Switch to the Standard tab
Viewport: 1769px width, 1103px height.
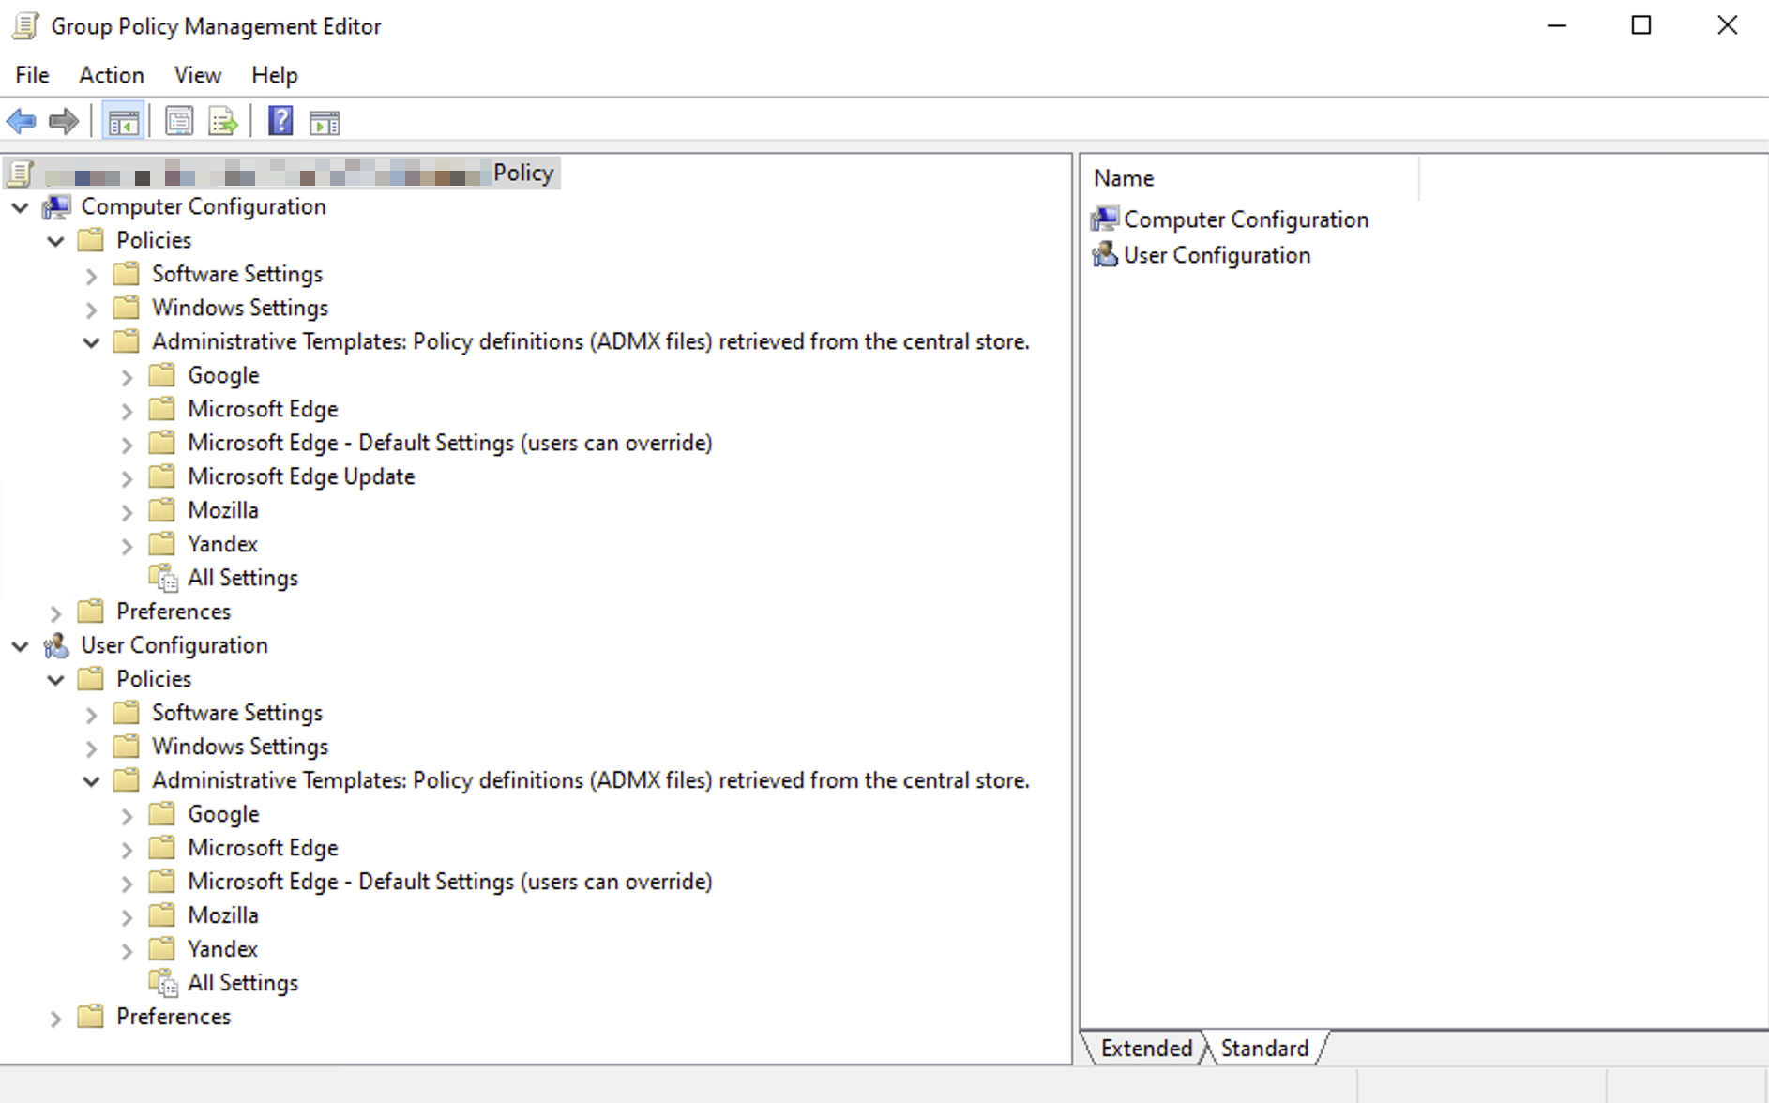(1264, 1048)
